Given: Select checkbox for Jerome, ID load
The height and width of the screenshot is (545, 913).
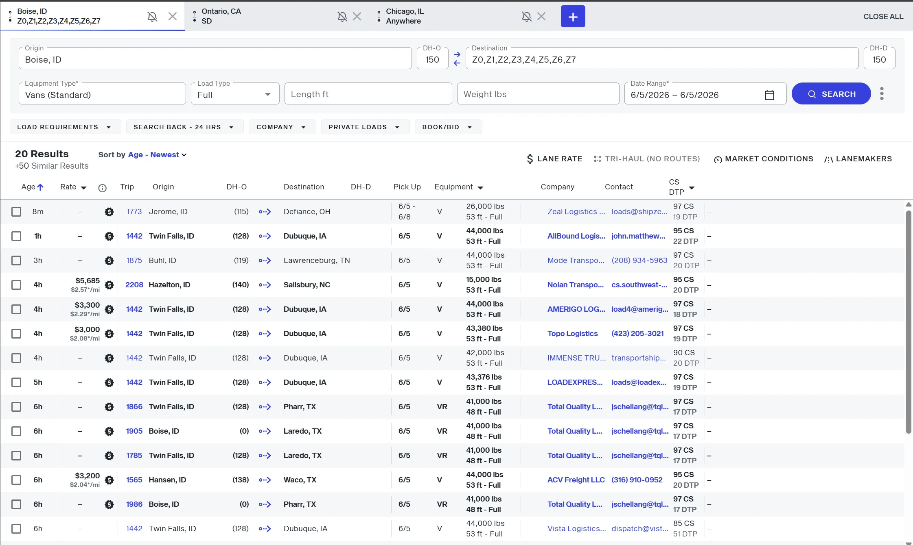Looking at the screenshot, I should pos(16,212).
